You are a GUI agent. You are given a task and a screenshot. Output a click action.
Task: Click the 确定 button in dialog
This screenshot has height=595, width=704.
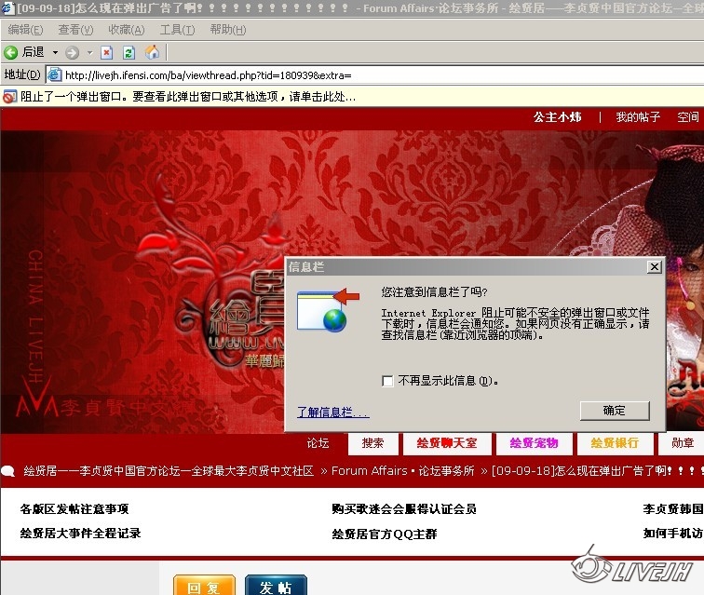tap(614, 411)
